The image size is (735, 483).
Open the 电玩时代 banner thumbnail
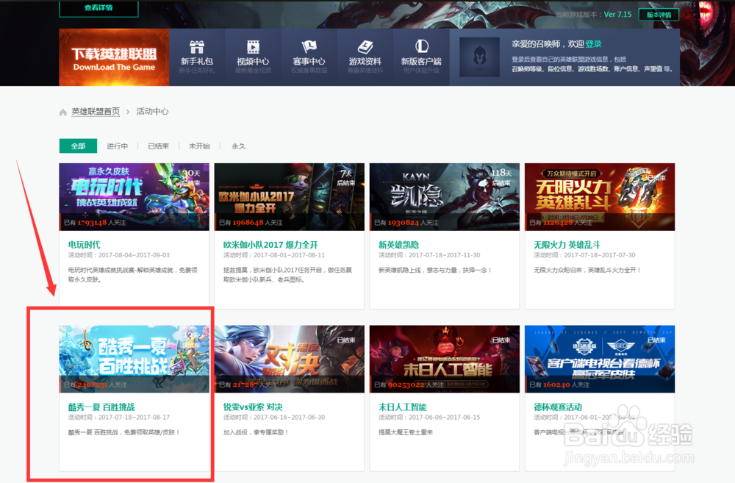tap(134, 196)
